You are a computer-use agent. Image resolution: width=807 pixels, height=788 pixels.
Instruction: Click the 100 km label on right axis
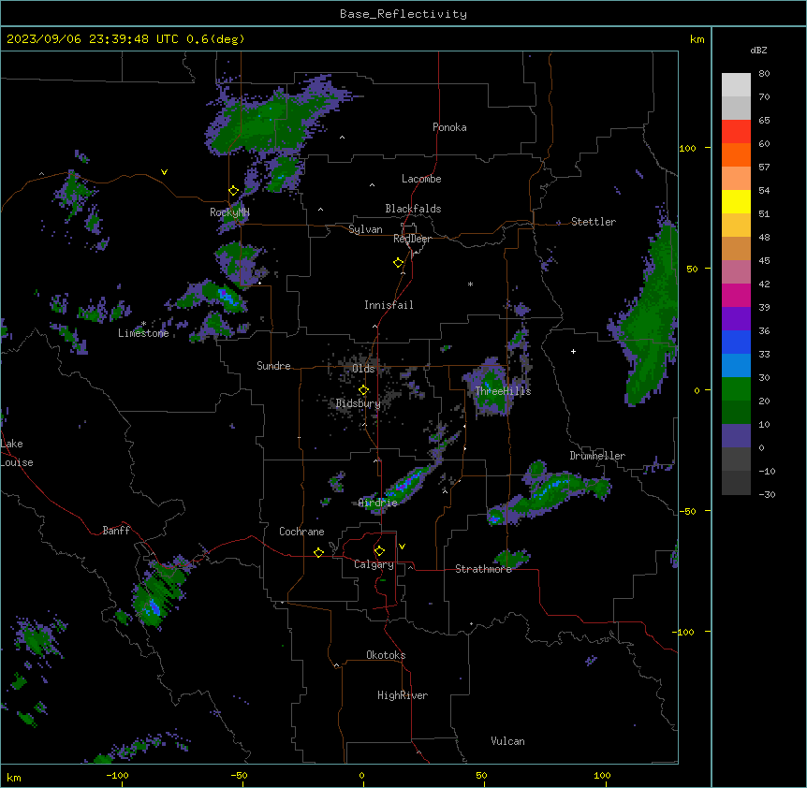(687, 148)
